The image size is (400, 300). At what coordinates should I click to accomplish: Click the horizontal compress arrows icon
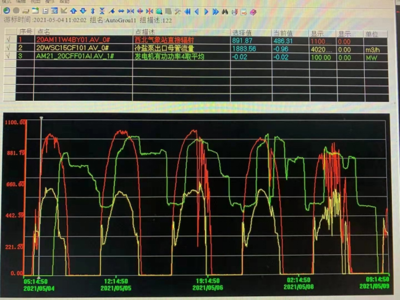coord(130,11)
